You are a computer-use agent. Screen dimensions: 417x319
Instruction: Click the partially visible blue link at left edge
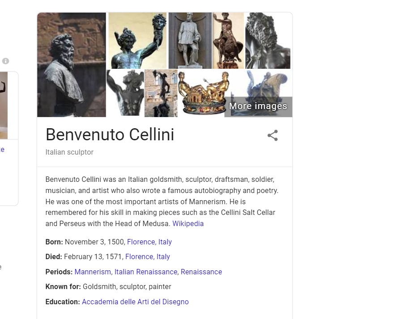[x=3, y=150]
